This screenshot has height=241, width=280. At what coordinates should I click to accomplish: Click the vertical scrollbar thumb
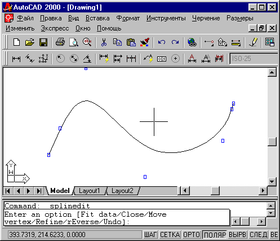point(272,142)
